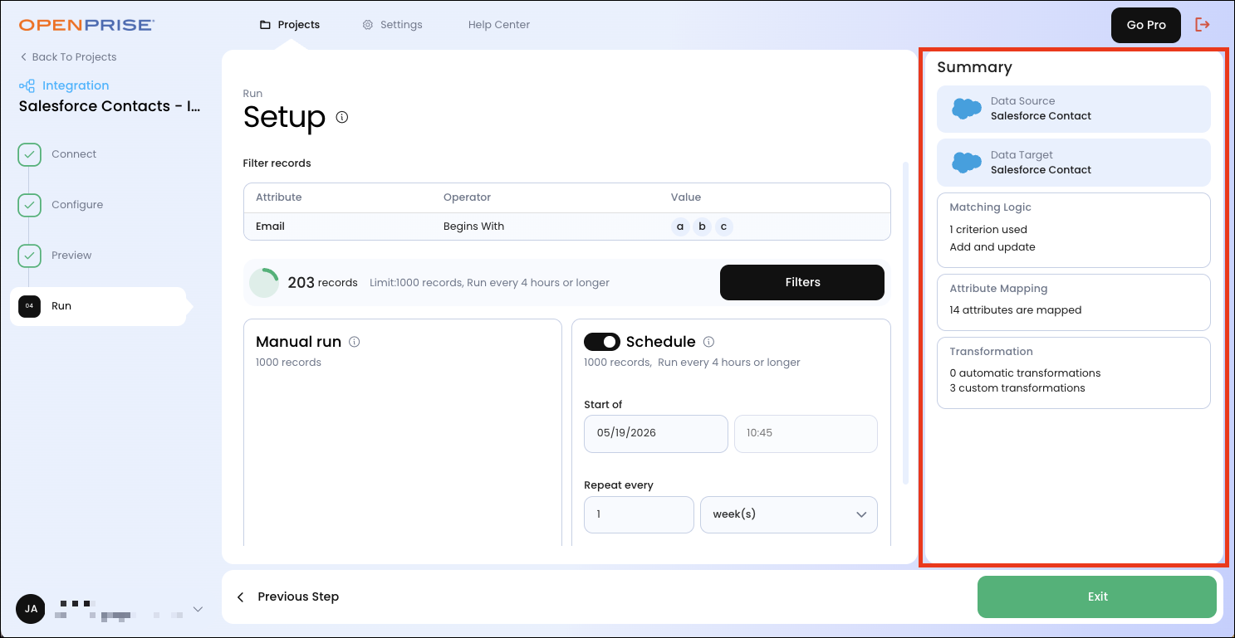Toggle the Schedule switch off
The height and width of the screenshot is (638, 1235).
pyautogui.click(x=602, y=342)
